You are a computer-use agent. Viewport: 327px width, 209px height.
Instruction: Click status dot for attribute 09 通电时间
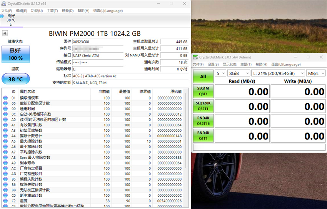click(x=5, y=109)
